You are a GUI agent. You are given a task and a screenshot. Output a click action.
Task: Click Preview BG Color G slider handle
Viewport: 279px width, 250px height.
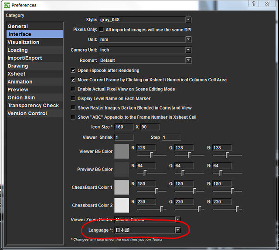(x=183, y=173)
